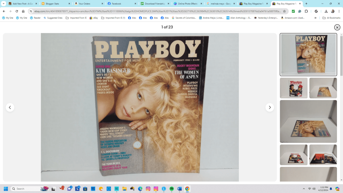
Task: Go to next image with right arrow
Action: 270,107
